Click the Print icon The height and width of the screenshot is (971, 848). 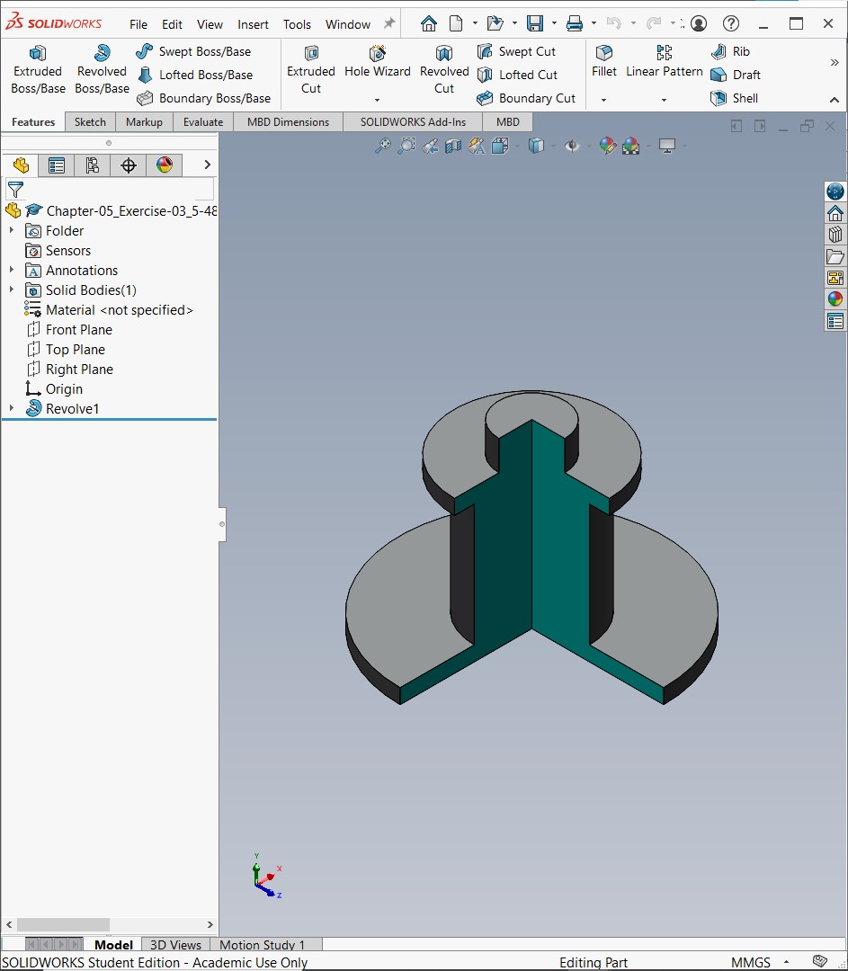(x=575, y=23)
